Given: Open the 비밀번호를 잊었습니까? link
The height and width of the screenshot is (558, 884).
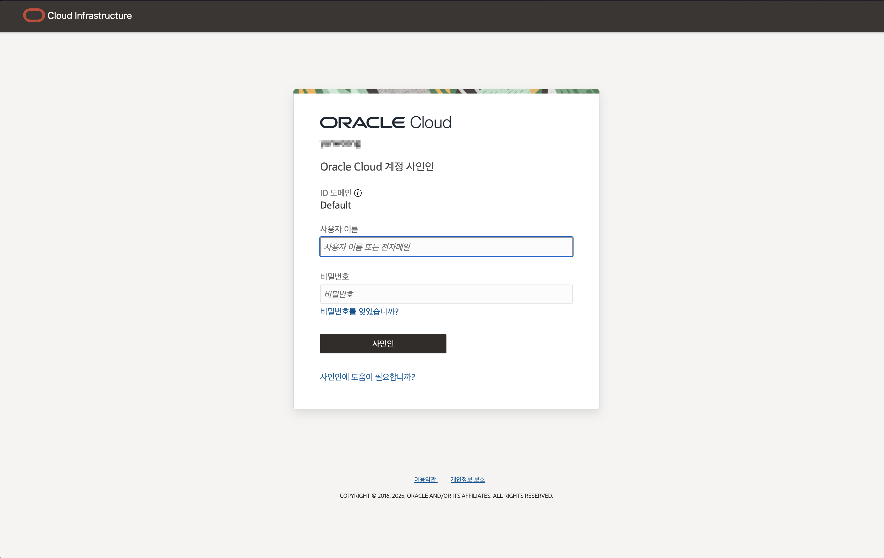Looking at the screenshot, I should click(359, 311).
